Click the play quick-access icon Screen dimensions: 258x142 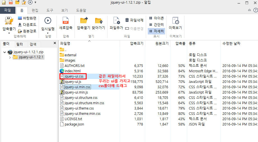[x=30, y=2]
